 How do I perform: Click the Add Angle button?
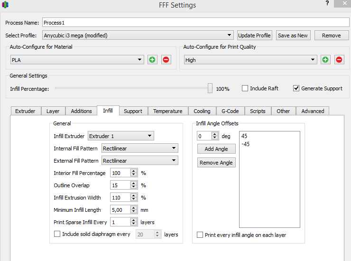[216, 149]
